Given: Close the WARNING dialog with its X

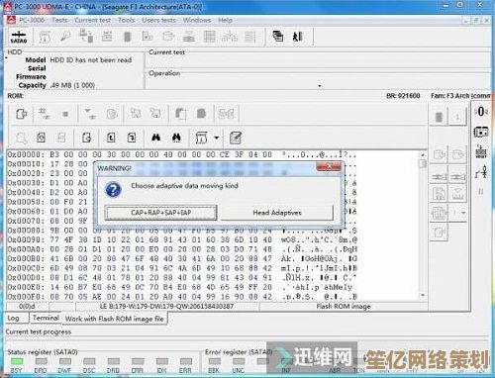Looking at the screenshot, I should point(329,166).
